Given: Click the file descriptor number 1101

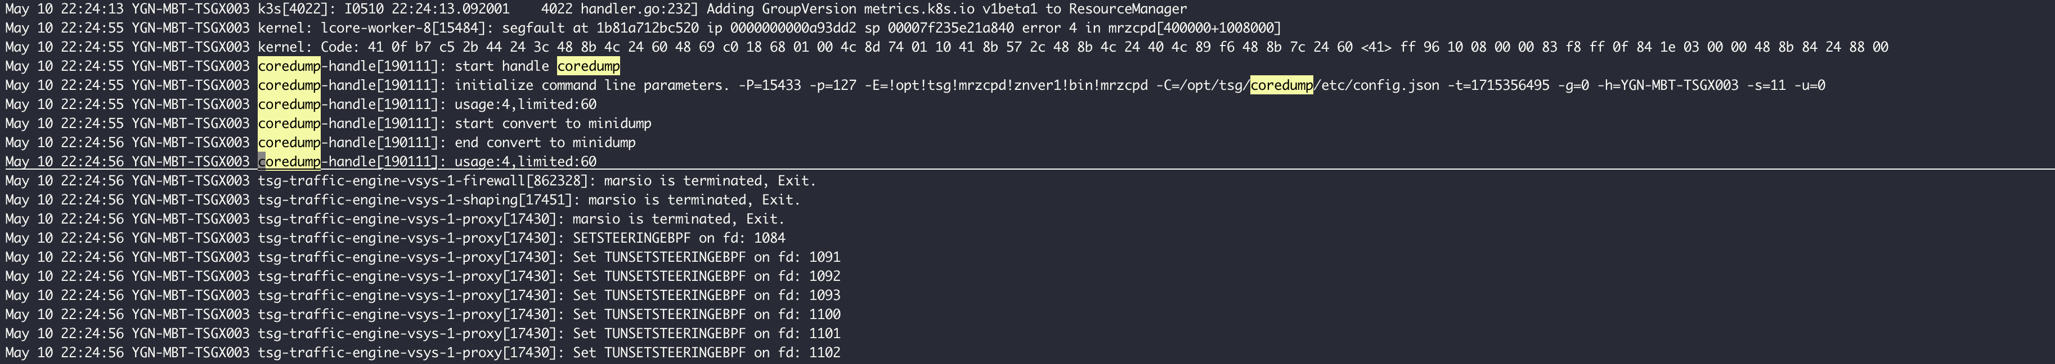Looking at the screenshot, I should point(824,334).
